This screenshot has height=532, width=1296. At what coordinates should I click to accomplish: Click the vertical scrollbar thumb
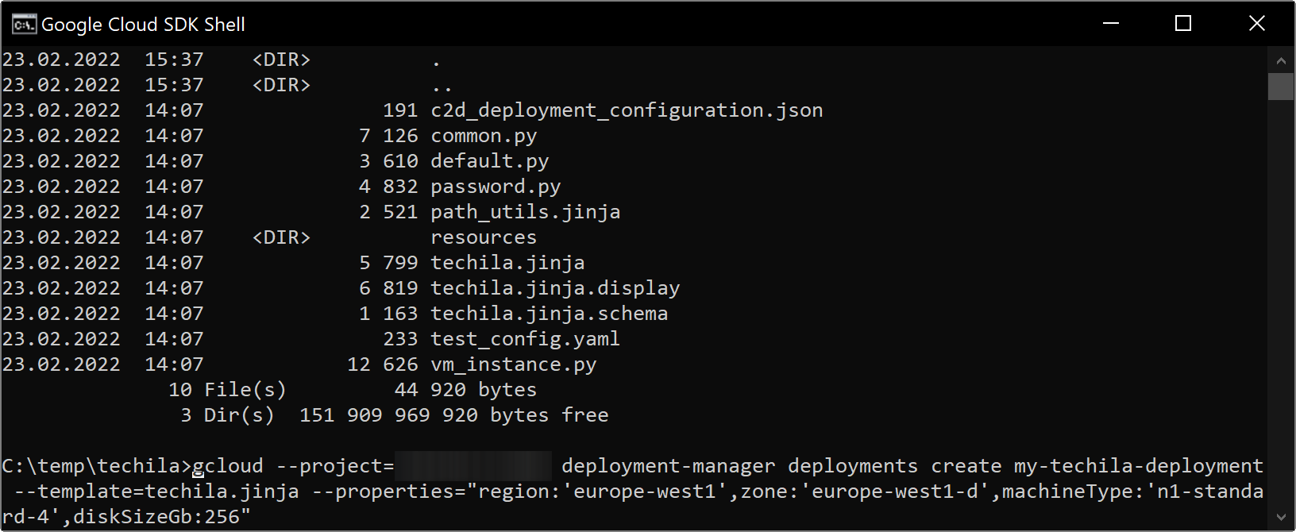(x=1281, y=87)
